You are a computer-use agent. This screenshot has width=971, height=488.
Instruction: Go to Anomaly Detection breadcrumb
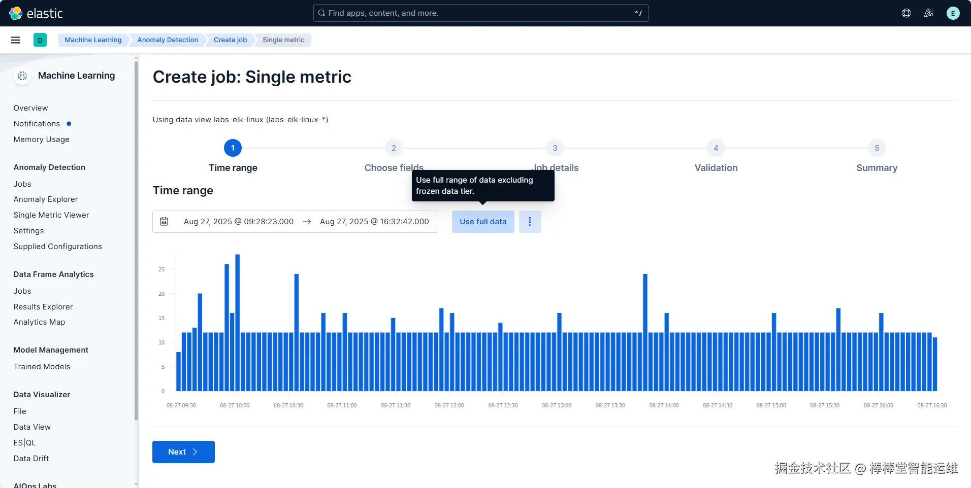pos(168,40)
